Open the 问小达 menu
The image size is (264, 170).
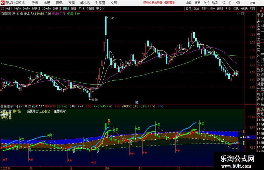[85, 3]
